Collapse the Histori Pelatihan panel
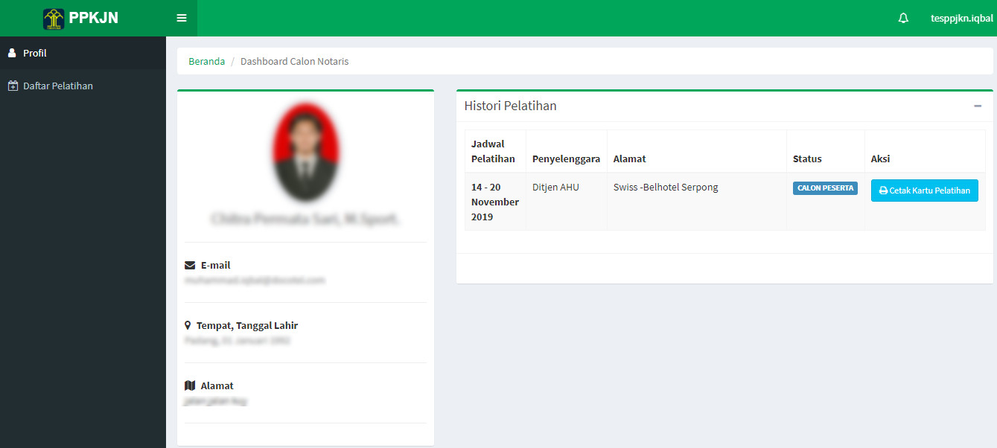The image size is (997, 448). [977, 106]
